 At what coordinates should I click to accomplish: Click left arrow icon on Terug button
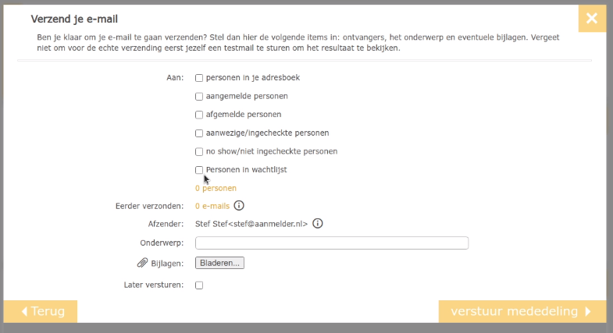25,311
